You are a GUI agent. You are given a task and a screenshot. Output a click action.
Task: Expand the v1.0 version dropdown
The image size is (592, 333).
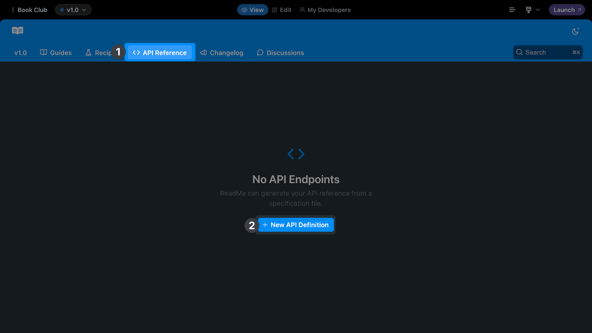73,10
